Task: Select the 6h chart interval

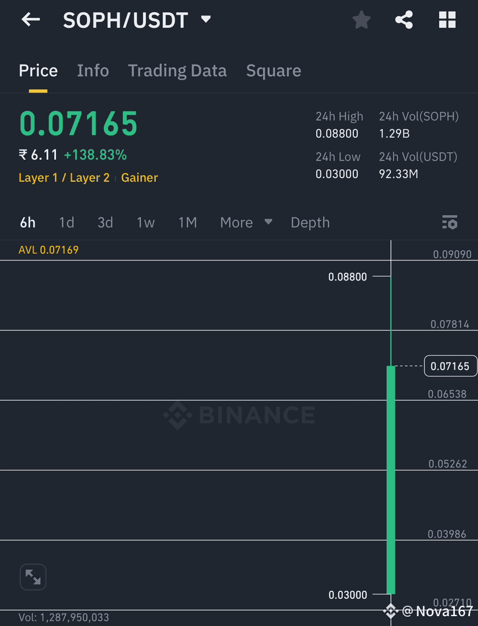Action: 28,222
